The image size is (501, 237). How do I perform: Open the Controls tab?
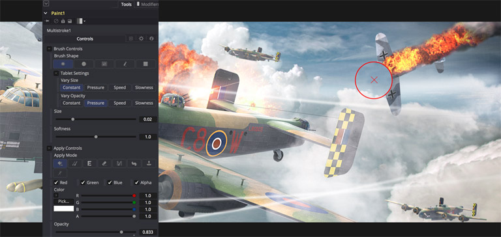[x=85, y=38]
